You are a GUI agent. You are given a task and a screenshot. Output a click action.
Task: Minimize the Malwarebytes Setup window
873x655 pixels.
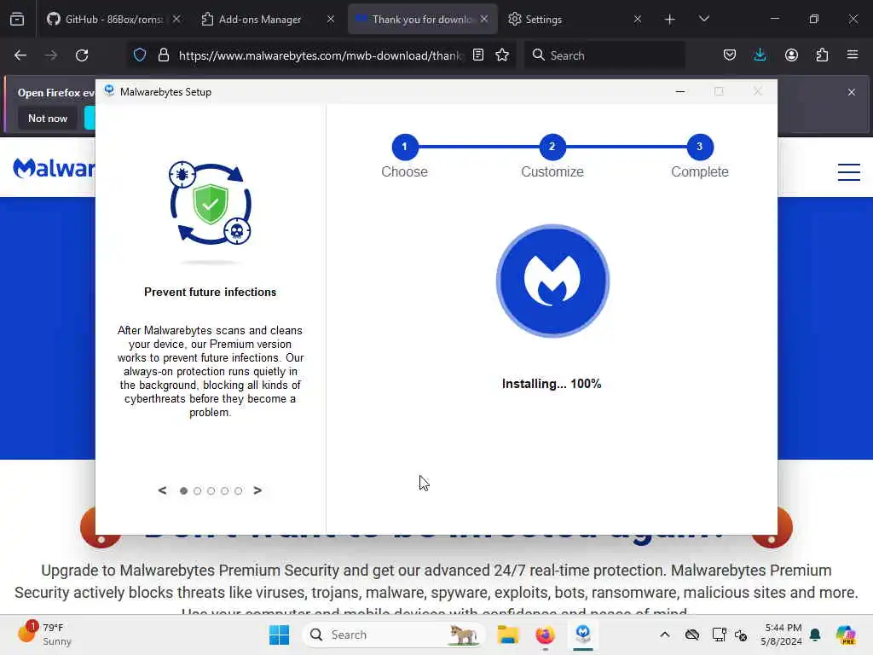[x=679, y=91]
